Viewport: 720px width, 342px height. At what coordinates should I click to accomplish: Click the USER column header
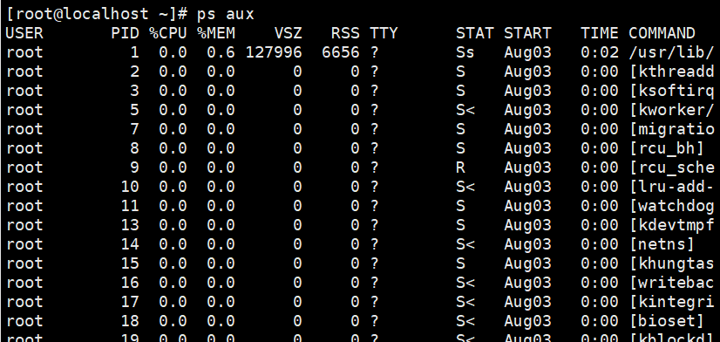pyautogui.click(x=24, y=33)
